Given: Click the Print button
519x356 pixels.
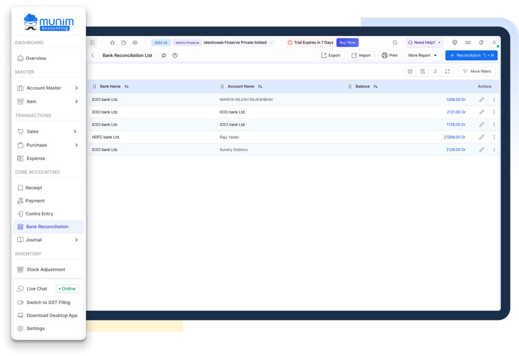Looking at the screenshot, I should pyautogui.click(x=390, y=55).
